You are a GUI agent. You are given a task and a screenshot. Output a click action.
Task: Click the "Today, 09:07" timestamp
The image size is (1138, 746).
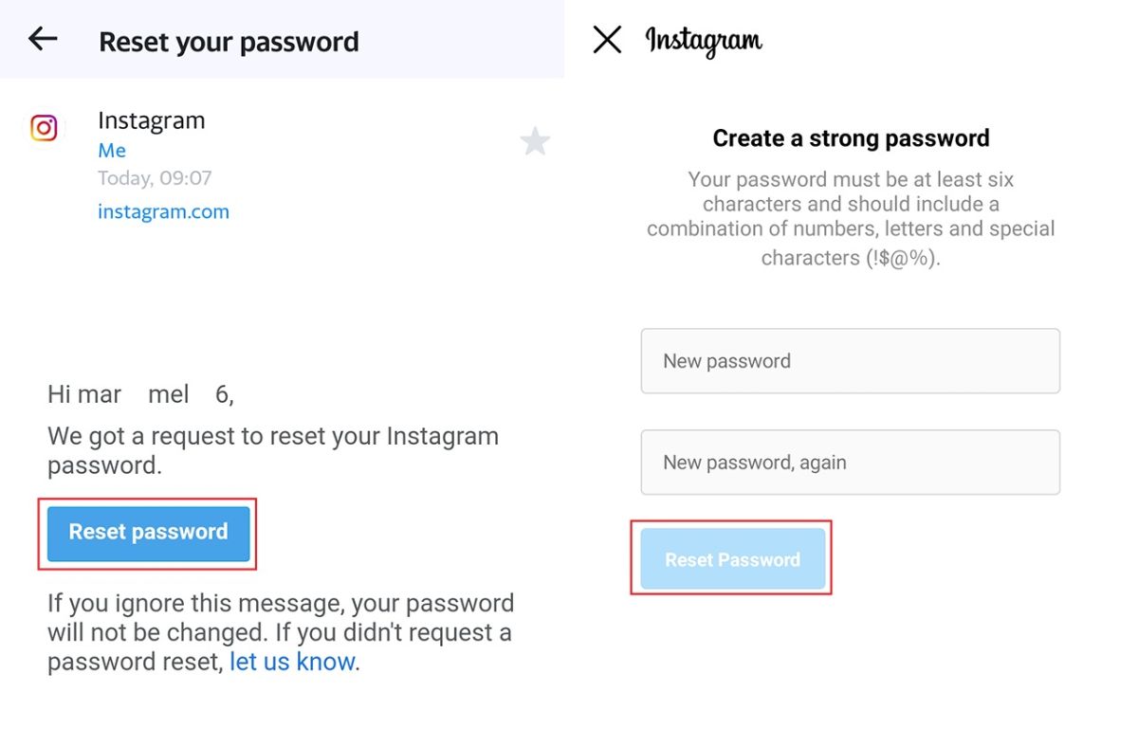tap(155, 178)
